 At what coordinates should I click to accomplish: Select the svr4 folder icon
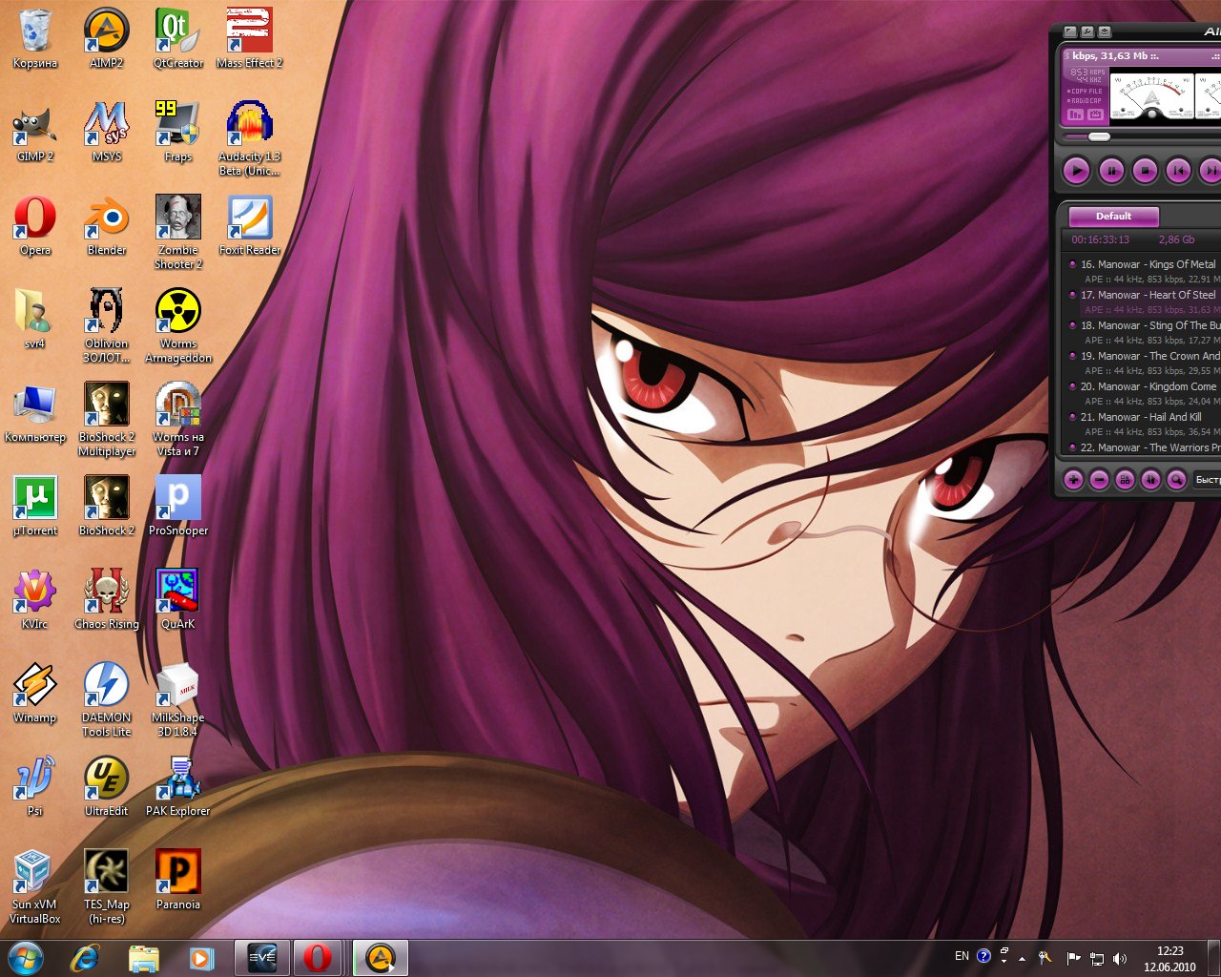coord(35,319)
